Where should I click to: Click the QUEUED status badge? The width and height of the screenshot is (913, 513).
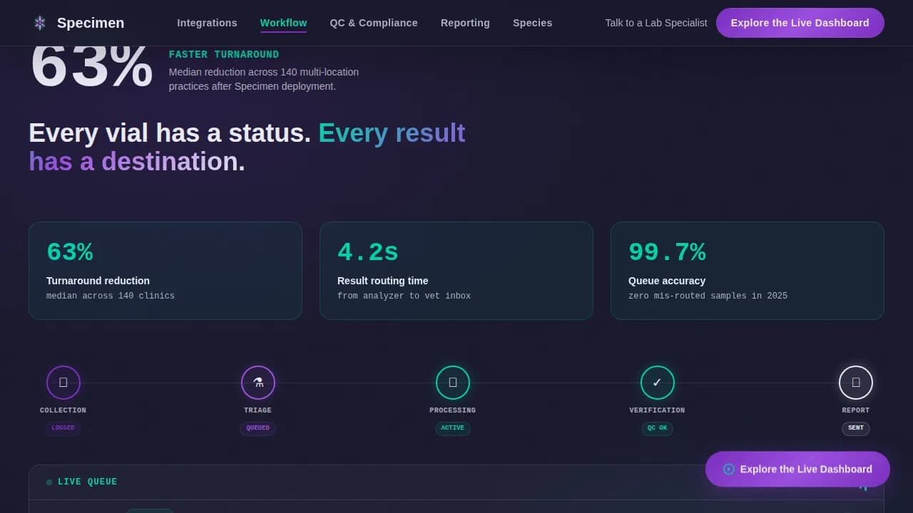click(x=258, y=428)
